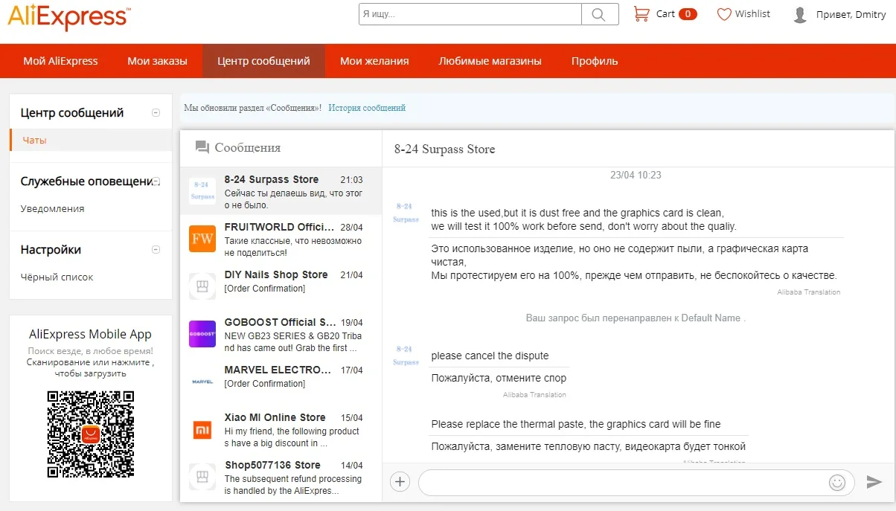Click the 'Пожалуйста, отмените спор' translation
The width and height of the screenshot is (896, 511).
tap(499, 379)
